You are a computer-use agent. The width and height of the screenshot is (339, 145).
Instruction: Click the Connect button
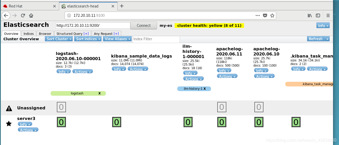(x=144, y=26)
